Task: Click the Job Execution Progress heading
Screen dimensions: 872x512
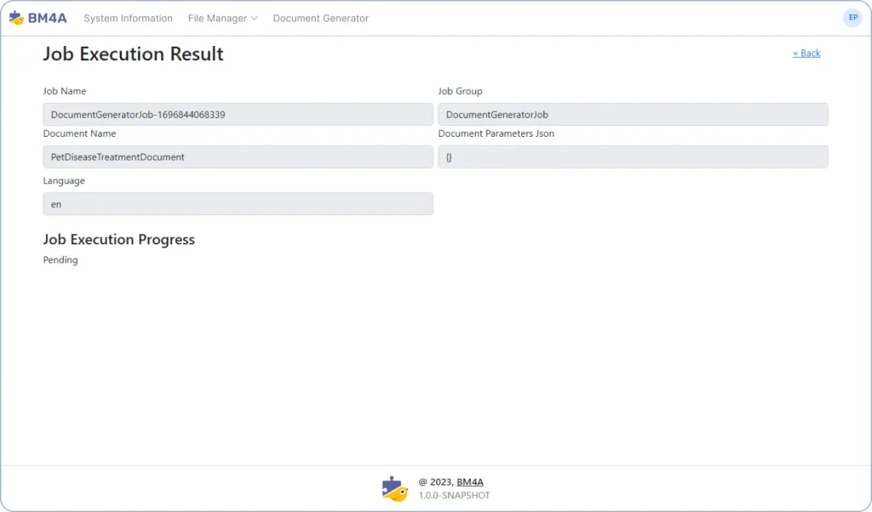Action: tap(119, 239)
